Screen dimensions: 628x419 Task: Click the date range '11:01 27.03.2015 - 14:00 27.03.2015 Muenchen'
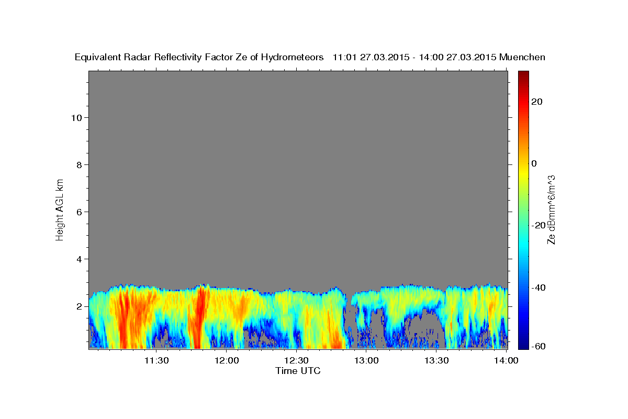439,57
